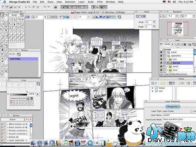Click arrow button beside layer opacity 100%
This screenshot has width=196, height=147.
[173, 45]
